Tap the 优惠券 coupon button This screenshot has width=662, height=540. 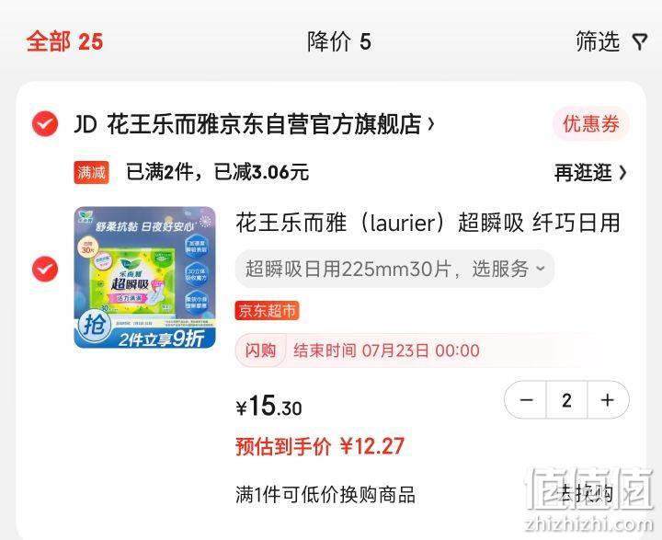590,124
